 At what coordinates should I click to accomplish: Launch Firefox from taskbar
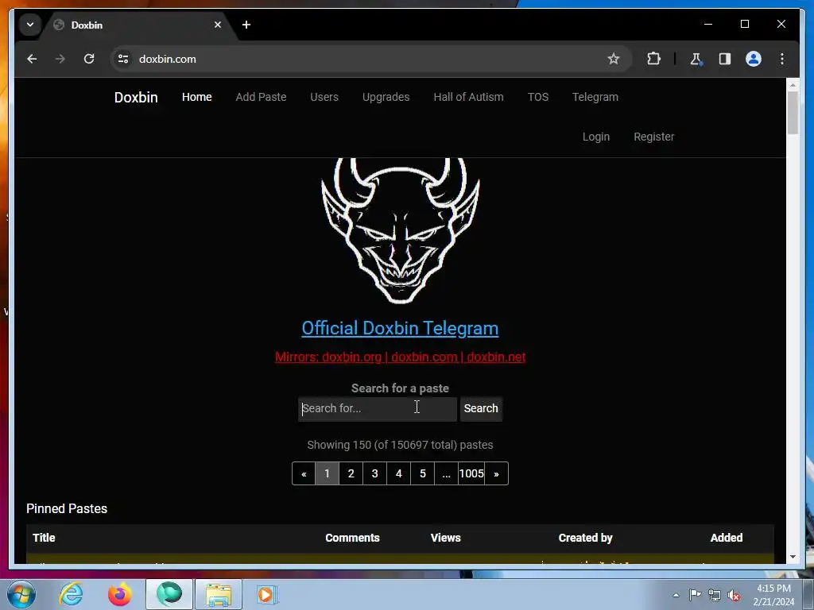[120, 594]
